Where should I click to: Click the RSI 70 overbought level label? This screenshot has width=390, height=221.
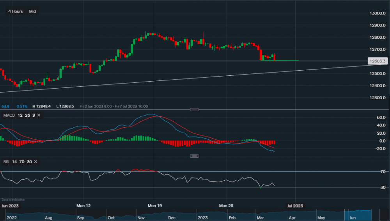pyautogui.click(x=383, y=172)
